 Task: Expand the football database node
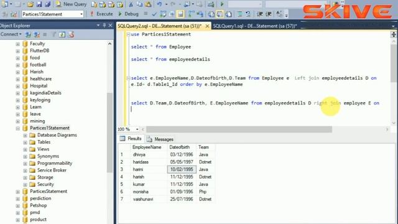(x=18, y=65)
